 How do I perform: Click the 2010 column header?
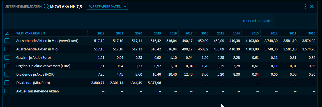312,33
